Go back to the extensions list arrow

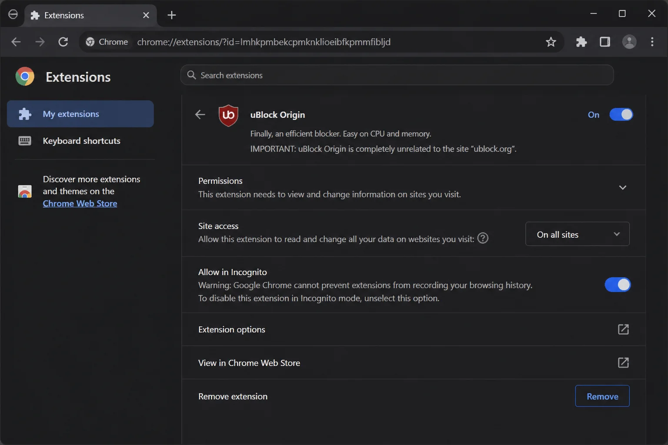point(200,115)
